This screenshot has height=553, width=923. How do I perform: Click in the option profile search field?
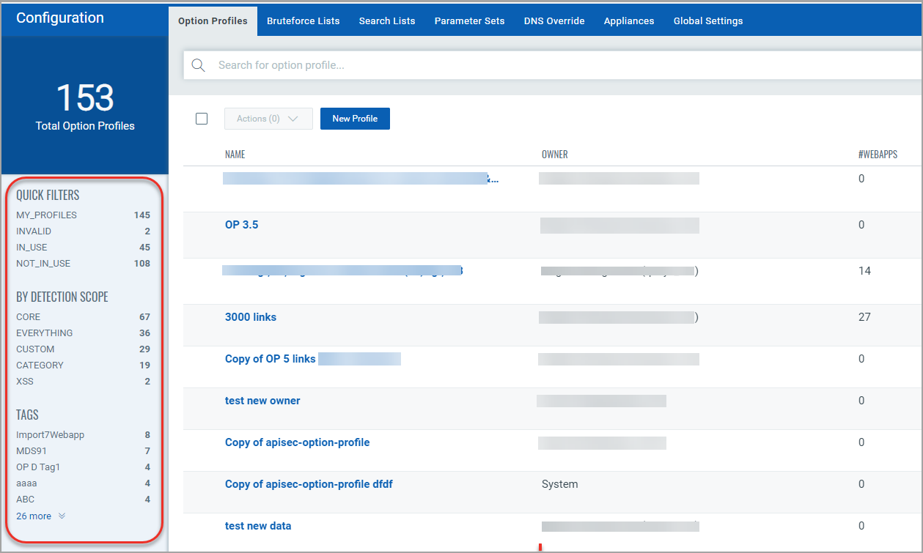coord(513,65)
